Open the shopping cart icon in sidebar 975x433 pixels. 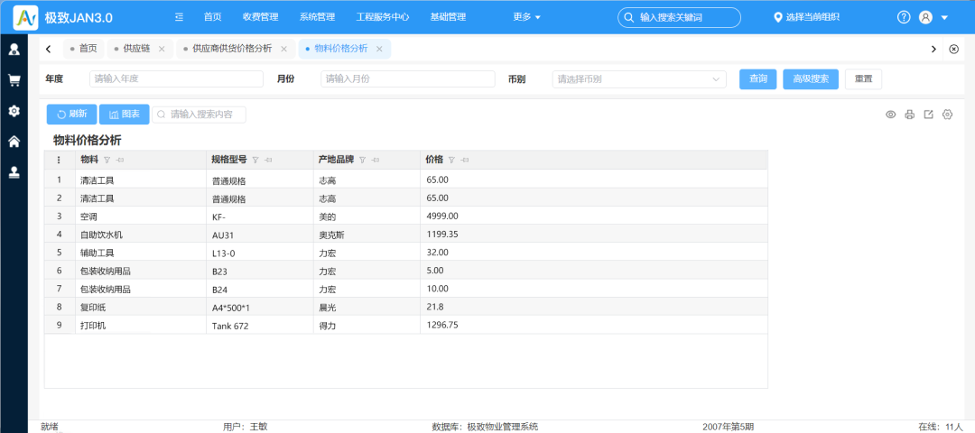[x=14, y=80]
